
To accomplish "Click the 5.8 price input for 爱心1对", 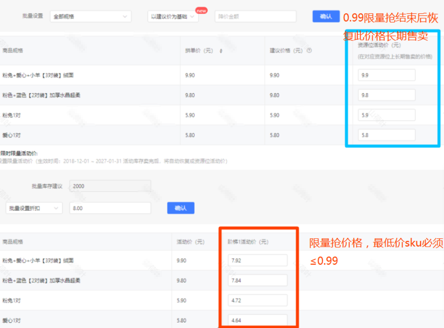I will 386,135.
